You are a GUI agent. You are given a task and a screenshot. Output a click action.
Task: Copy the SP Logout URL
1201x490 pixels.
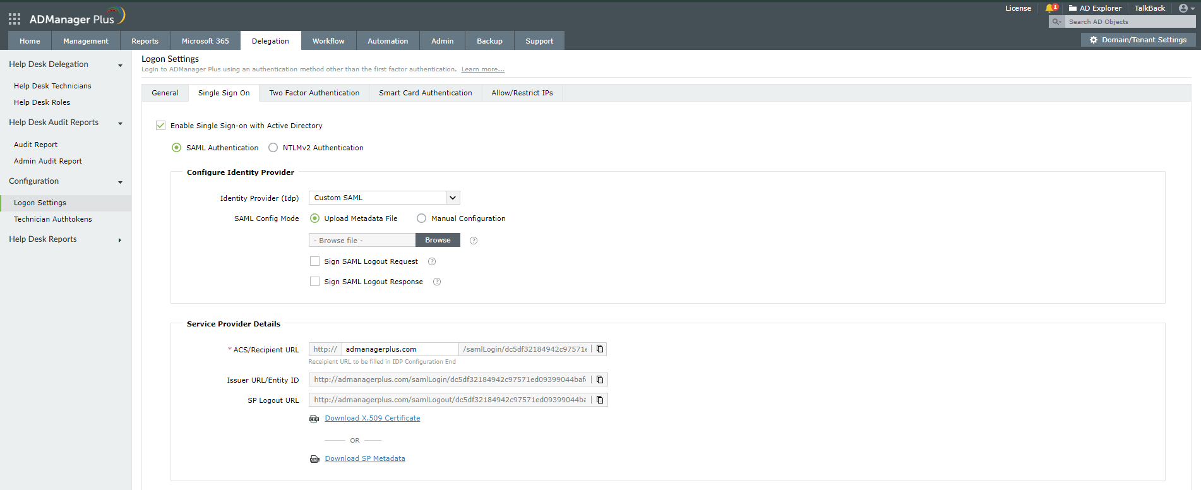click(600, 400)
